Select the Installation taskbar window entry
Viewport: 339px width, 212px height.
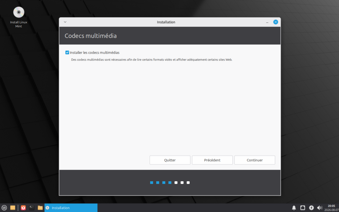[71, 208]
